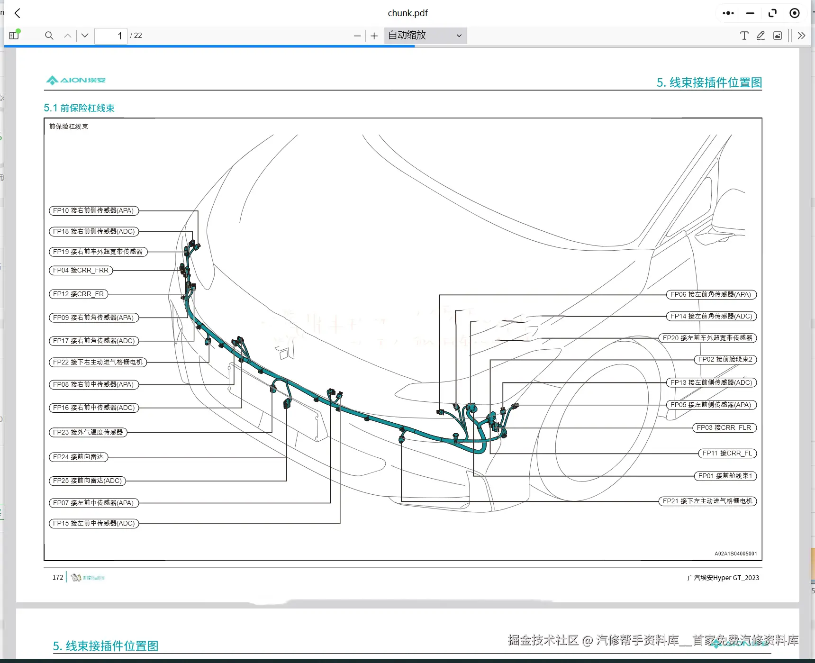
Task: Select the text annotation tool
Action: [x=744, y=36]
